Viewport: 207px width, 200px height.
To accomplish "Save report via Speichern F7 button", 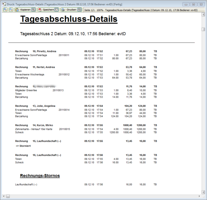I will pyautogui.click(x=48, y=10).
